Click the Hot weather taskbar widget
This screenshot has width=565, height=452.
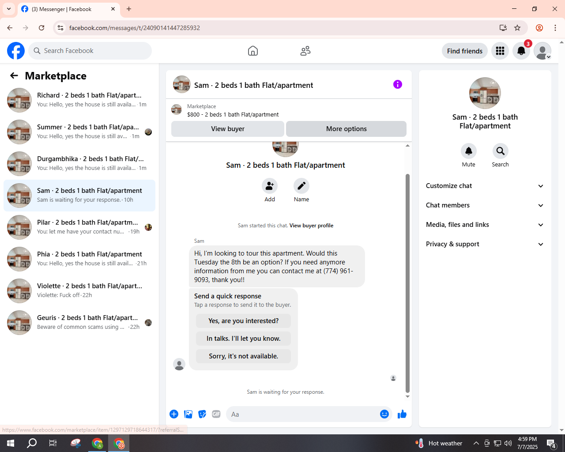[x=439, y=443]
